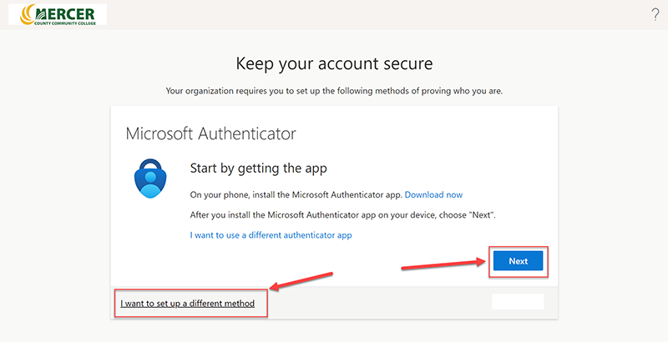Click the blank white button in card footer
The width and height of the screenshot is (668, 342).
518,302
